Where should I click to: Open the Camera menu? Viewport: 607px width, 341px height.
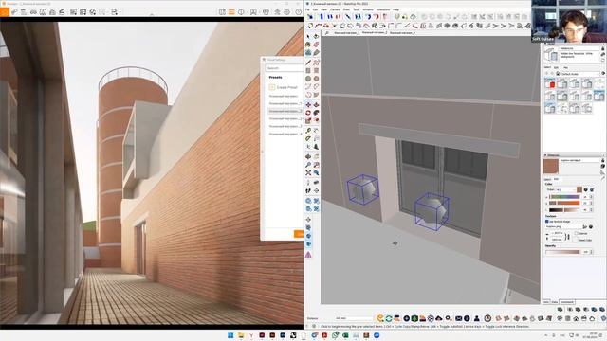click(335, 9)
